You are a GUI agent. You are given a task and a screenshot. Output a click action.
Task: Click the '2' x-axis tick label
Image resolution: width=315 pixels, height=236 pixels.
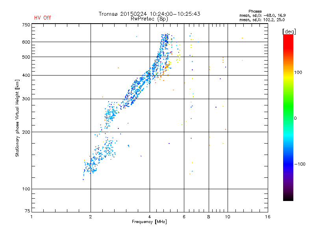click(x=91, y=217)
